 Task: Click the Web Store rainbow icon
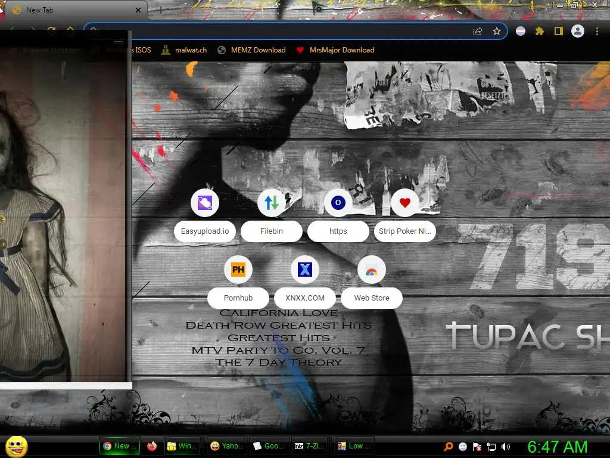tap(372, 270)
